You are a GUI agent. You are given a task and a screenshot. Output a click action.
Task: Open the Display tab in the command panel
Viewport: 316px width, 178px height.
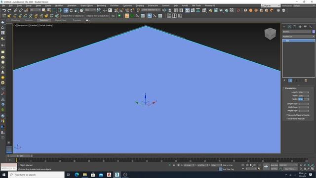305,27
